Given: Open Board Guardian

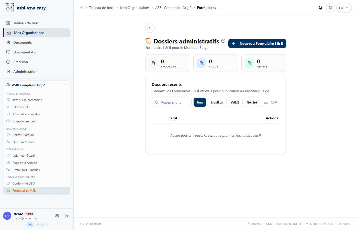Looking at the screenshot, I should click(x=37, y=135).
